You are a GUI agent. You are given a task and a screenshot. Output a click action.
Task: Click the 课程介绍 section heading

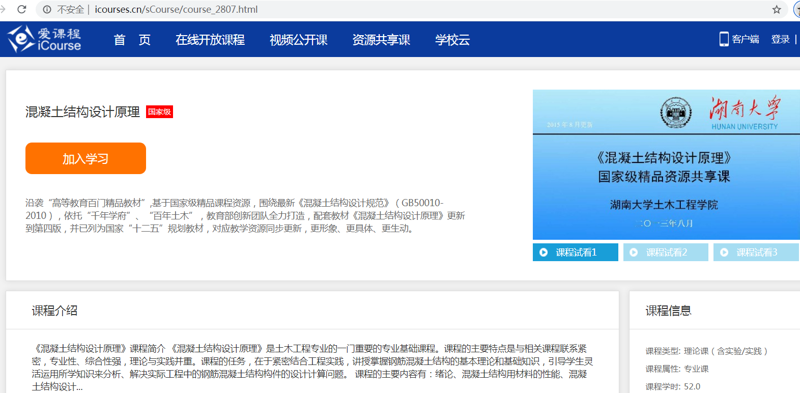click(x=54, y=311)
